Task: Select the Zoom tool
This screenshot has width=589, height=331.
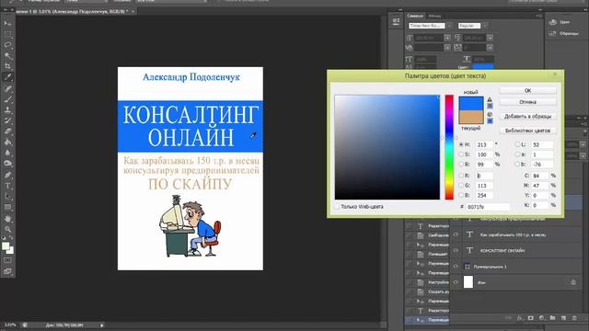Action: pyautogui.click(x=7, y=229)
